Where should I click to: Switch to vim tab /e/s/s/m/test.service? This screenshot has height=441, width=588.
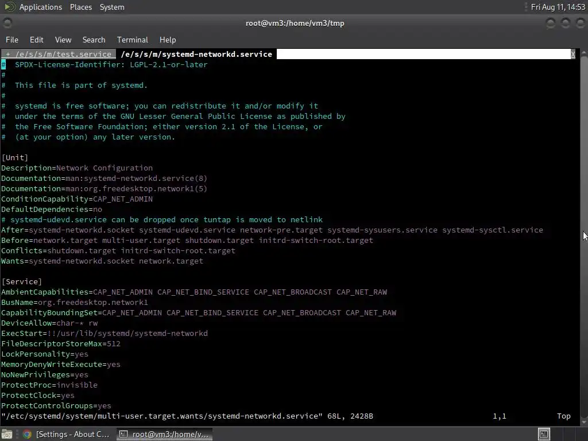[x=59, y=54]
